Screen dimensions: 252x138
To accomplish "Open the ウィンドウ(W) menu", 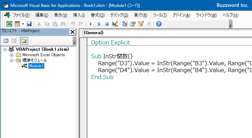I will point(206,15).
